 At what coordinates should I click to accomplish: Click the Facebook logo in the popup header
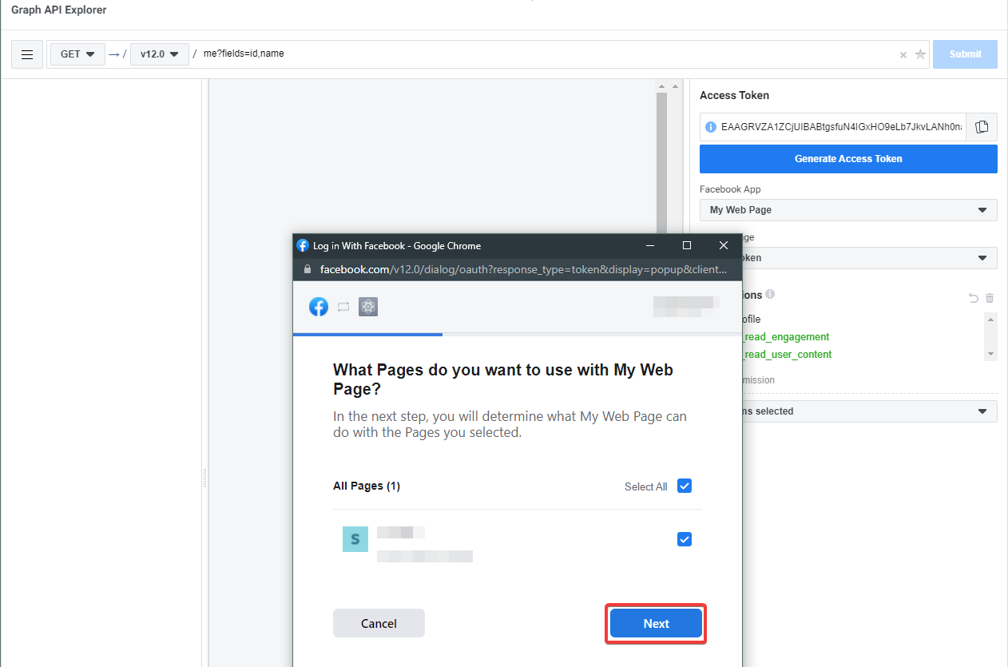click(x=319, y=307)
